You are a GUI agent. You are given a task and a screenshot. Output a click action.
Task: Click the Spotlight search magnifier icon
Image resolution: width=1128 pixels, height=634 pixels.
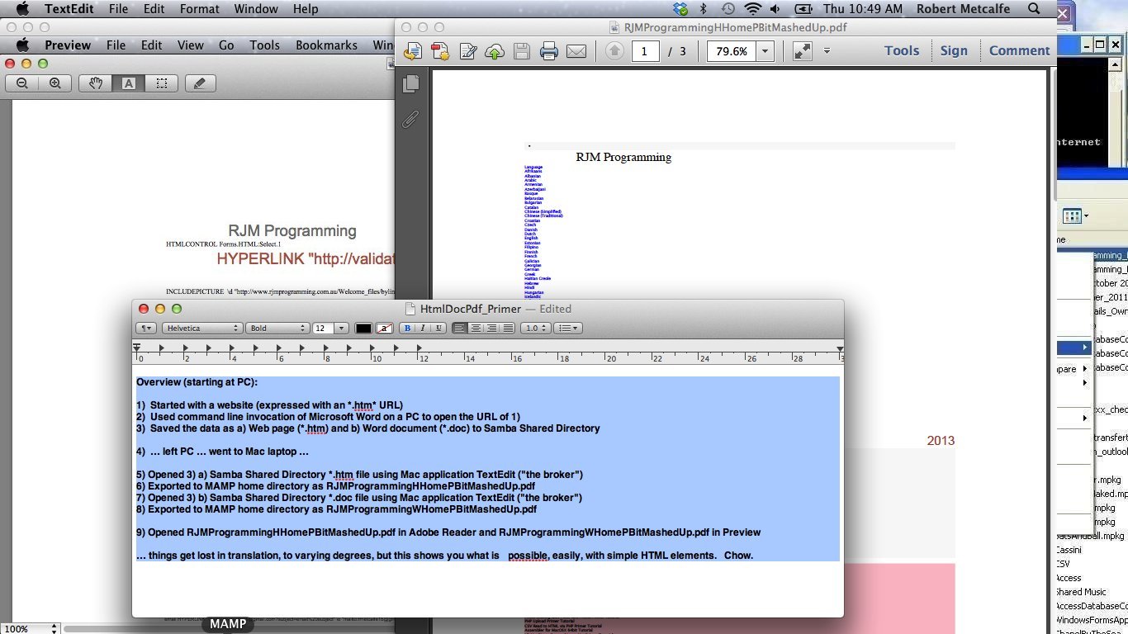coord(1034,9)
